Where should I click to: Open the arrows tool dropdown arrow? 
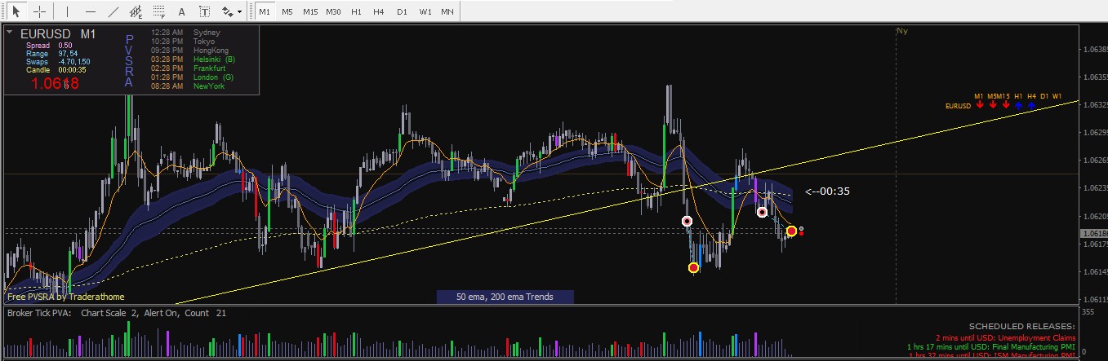[238, 13]
